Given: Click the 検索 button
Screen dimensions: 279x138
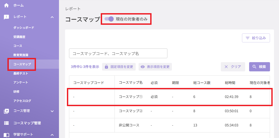Looking at the screenshot, I should [259, 67].
